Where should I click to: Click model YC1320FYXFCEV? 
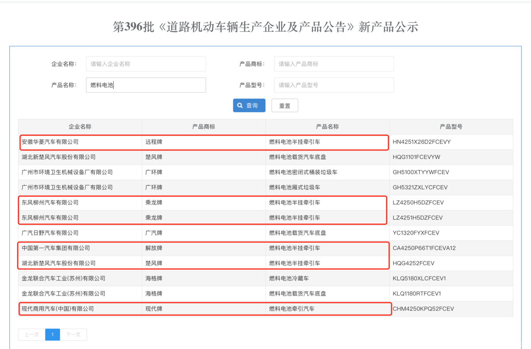coord(416,232)
